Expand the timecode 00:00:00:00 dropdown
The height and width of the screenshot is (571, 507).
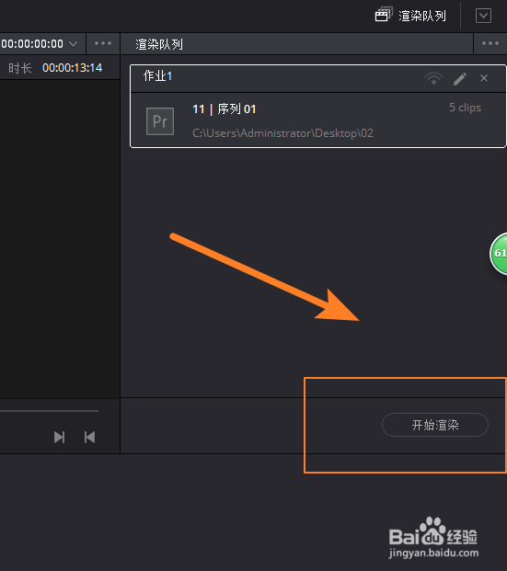point(73,44)
